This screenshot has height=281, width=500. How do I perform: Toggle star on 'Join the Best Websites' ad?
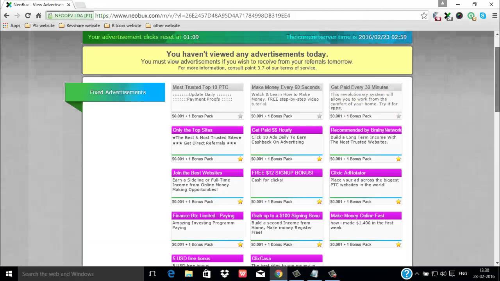click(x=240, y=202)
